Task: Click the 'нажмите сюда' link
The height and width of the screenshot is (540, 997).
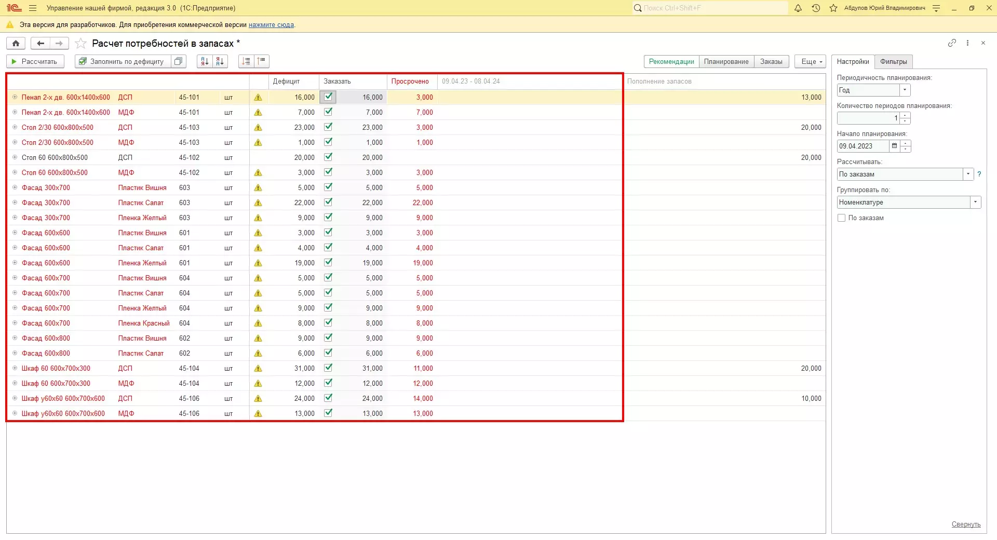Action: (271, 25)
